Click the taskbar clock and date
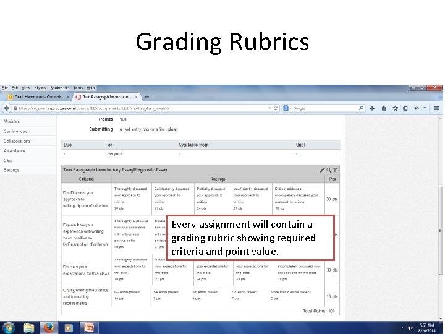 click(x=426, y=328)
